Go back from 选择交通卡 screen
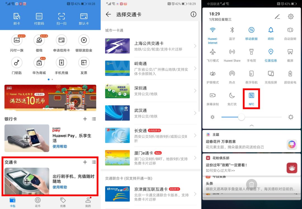This screenshot has height=209, width=302. coord(108,14)
